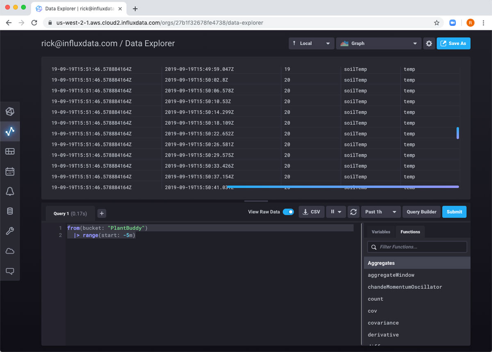This screenshot has width=492, height=352.
Task: Click the 2019-09-19T15:50:02.8Z timestamp cell
Action: click(196, 80)
